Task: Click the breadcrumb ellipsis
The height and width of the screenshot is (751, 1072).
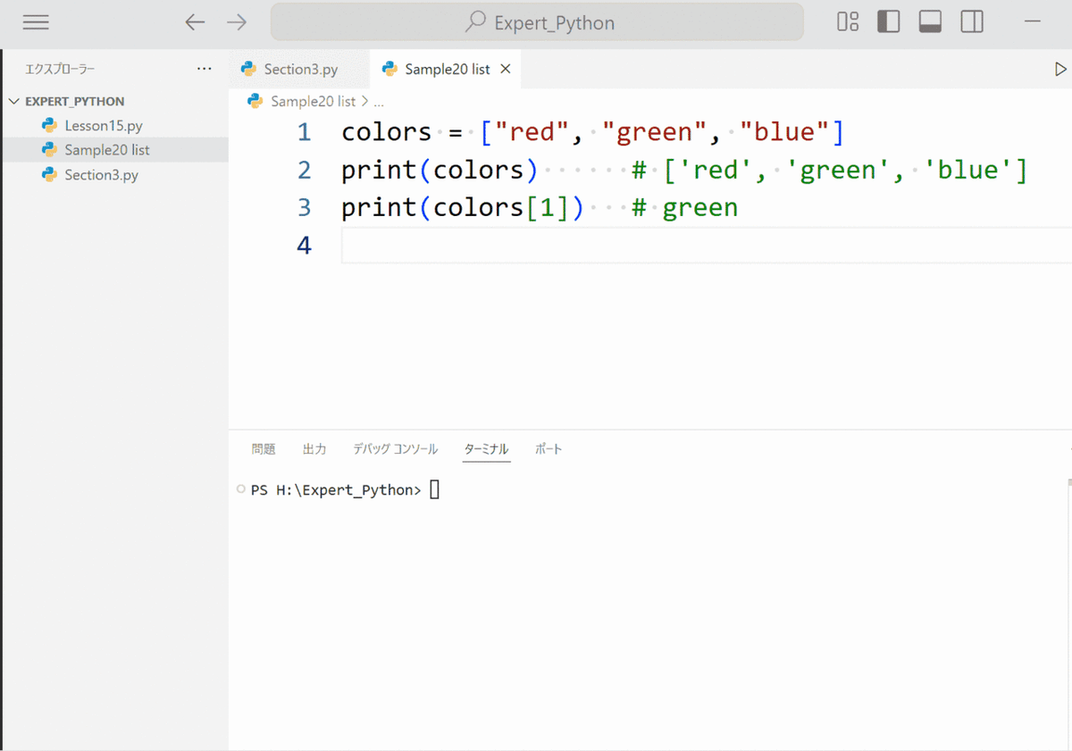Action: (x=379, y=102)
